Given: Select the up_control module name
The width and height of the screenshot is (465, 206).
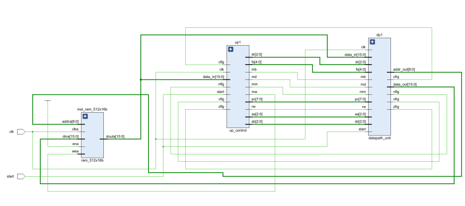Looking at the screenshot, I should coord(238,131).
